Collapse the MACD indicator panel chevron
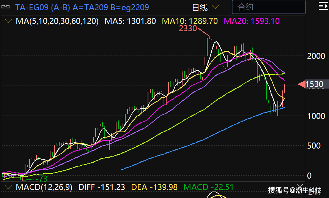Image resolution: width=329 pixels, height=198 pixels. 8,187
